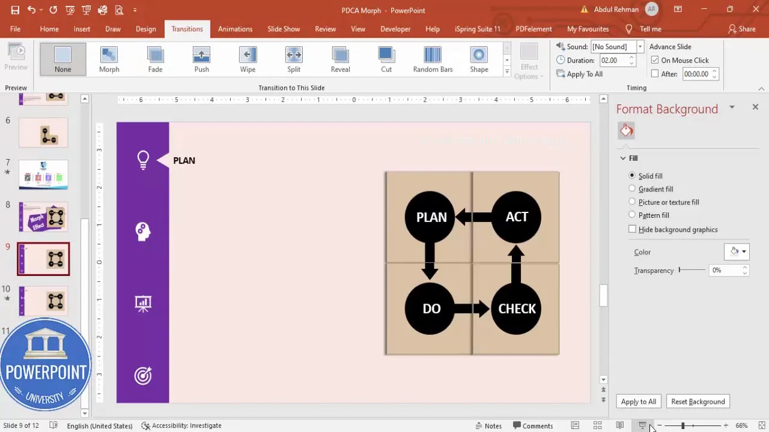Image resolution: width=769 pixels, height=432 pixels.
Task: Open the Comments pane
Action: click(x=532, y=425)
